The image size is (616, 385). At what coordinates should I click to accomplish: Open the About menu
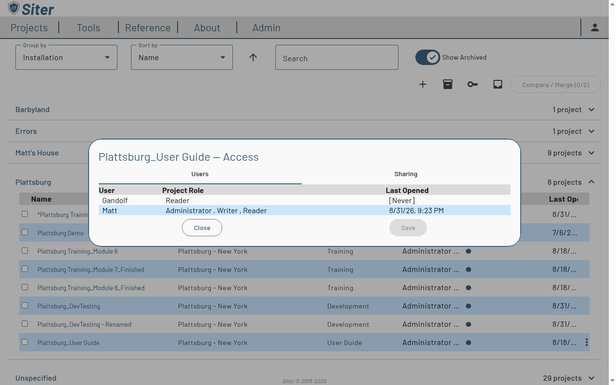tap(207, 28)
